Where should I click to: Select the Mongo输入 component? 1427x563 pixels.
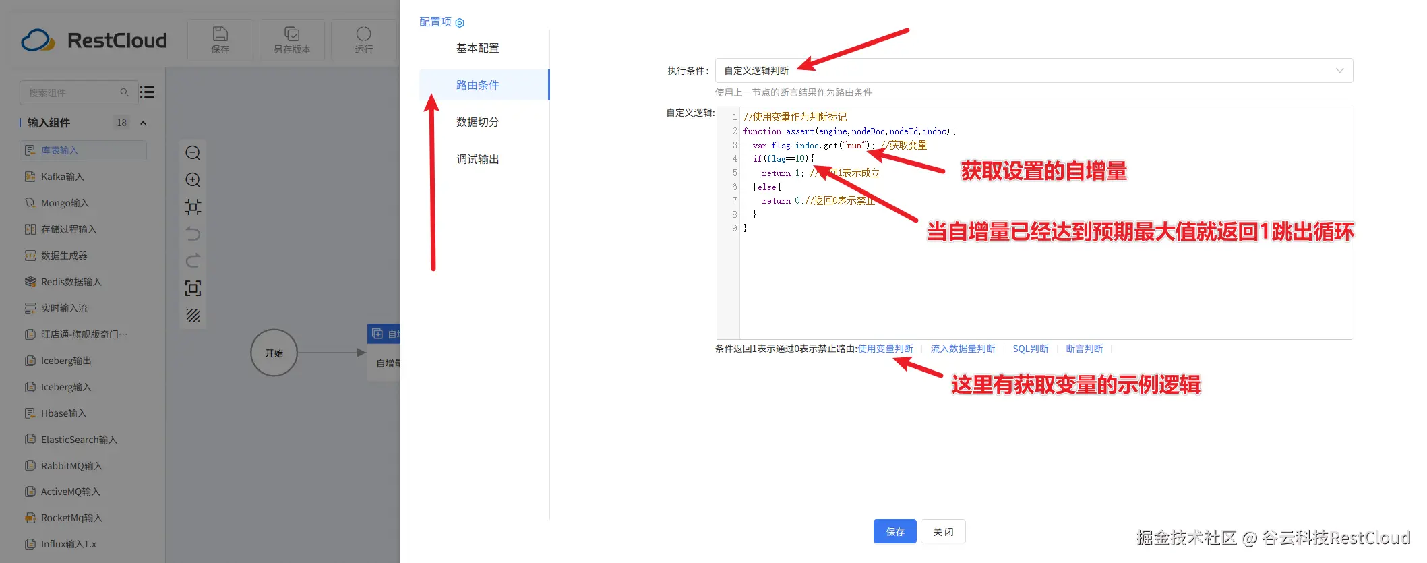pyautogui.click(x=65, y=203)
